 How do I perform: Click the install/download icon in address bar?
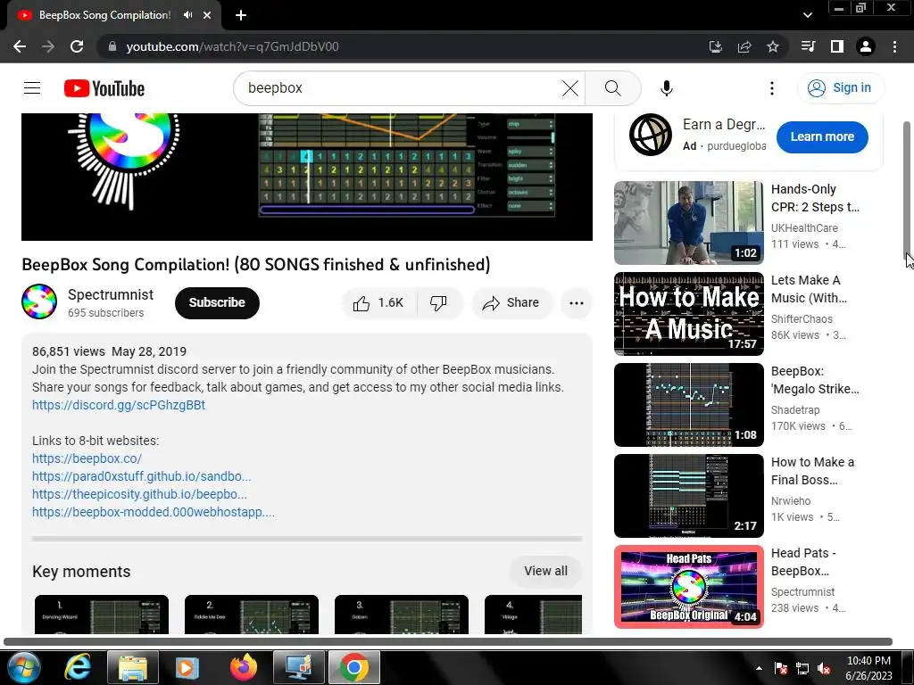715,46
